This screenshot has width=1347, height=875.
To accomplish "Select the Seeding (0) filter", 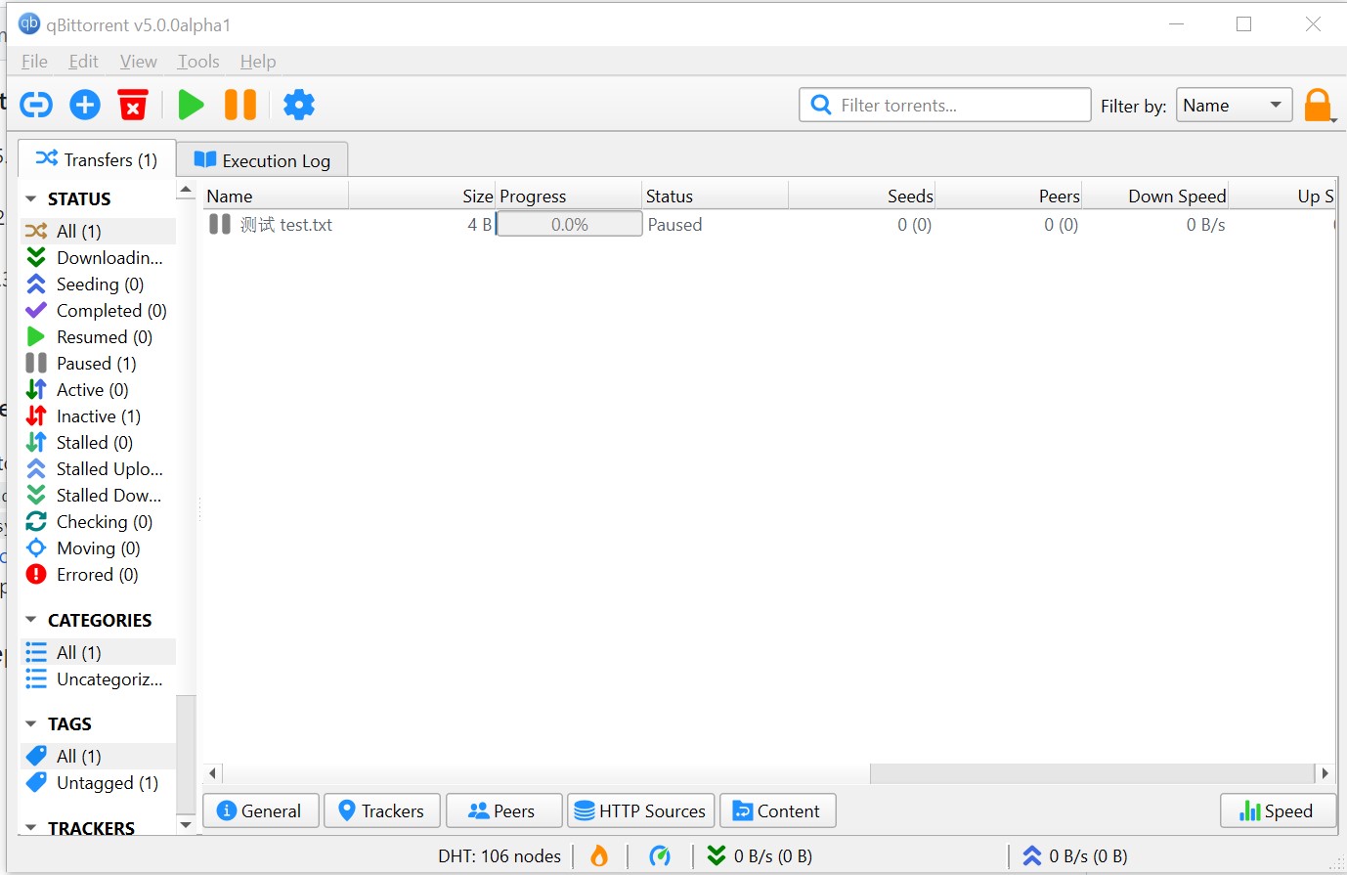I will pos(98,284).
